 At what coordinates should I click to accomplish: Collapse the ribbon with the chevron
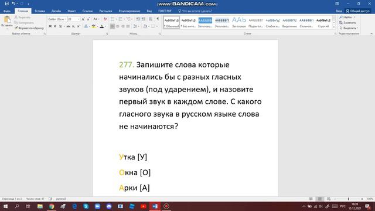pos(371,34)
